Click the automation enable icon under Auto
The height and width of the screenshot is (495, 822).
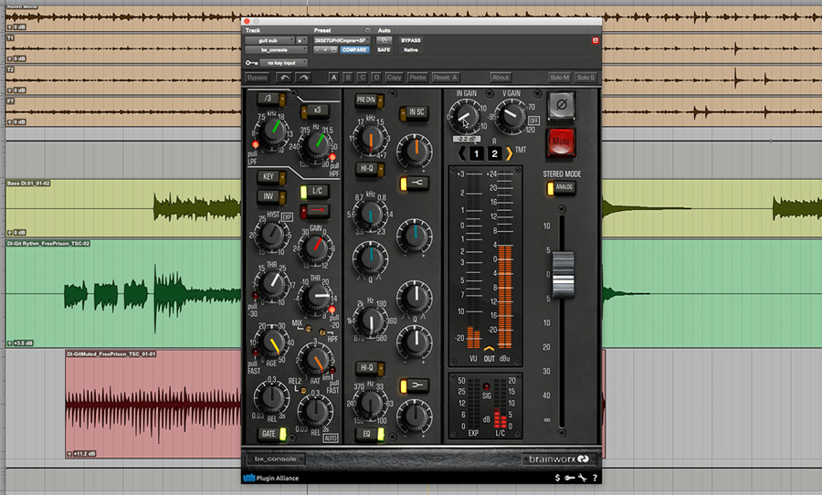click(384, 40)
